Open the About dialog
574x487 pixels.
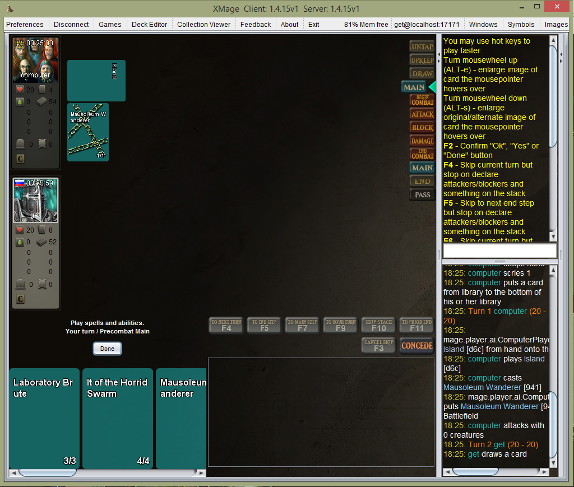[290, 25]
